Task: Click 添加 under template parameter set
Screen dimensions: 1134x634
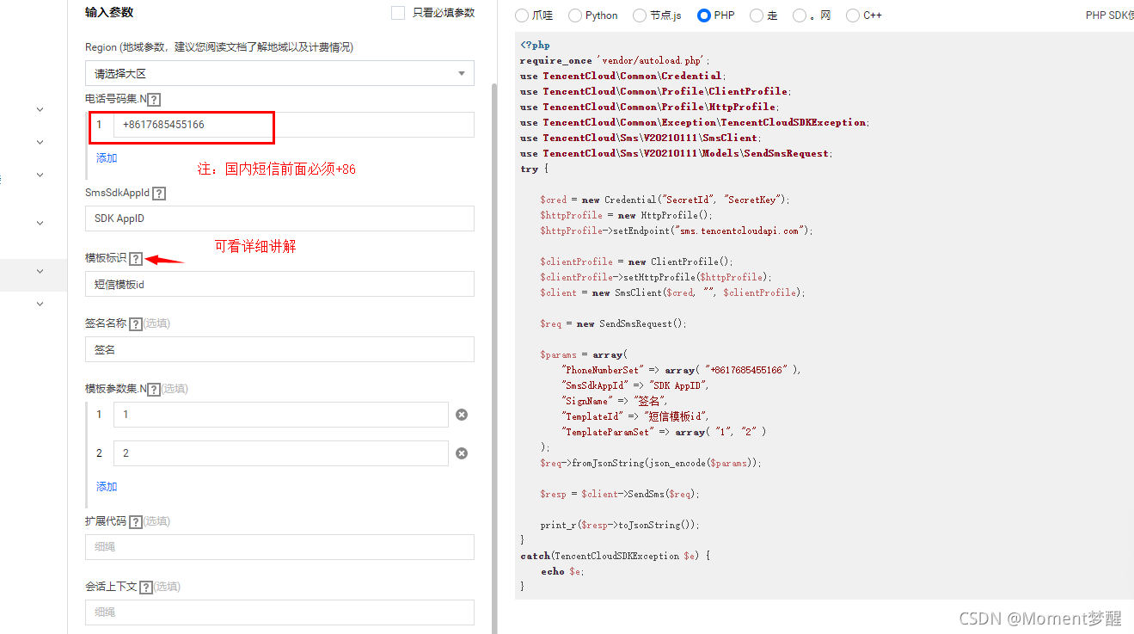Action: coord(107,487)
